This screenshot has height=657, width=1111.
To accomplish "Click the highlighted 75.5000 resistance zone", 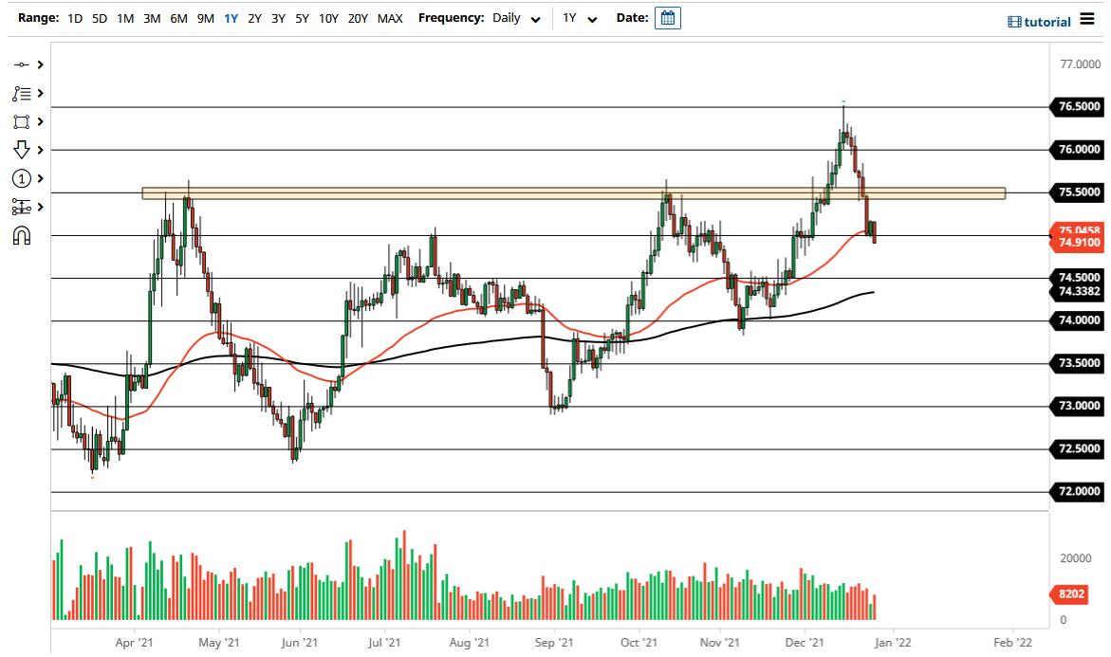I will click(474, 192).
